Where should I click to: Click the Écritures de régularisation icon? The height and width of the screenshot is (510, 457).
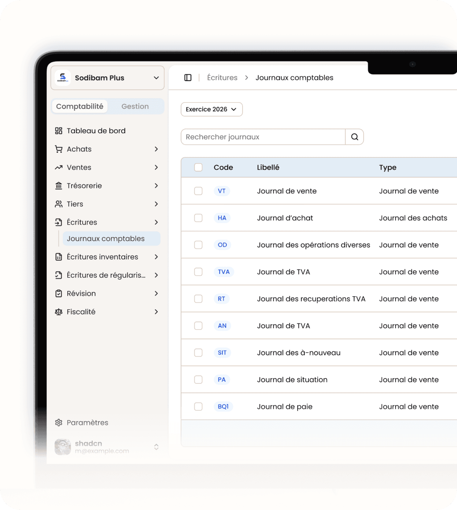(x=59, y=275)
